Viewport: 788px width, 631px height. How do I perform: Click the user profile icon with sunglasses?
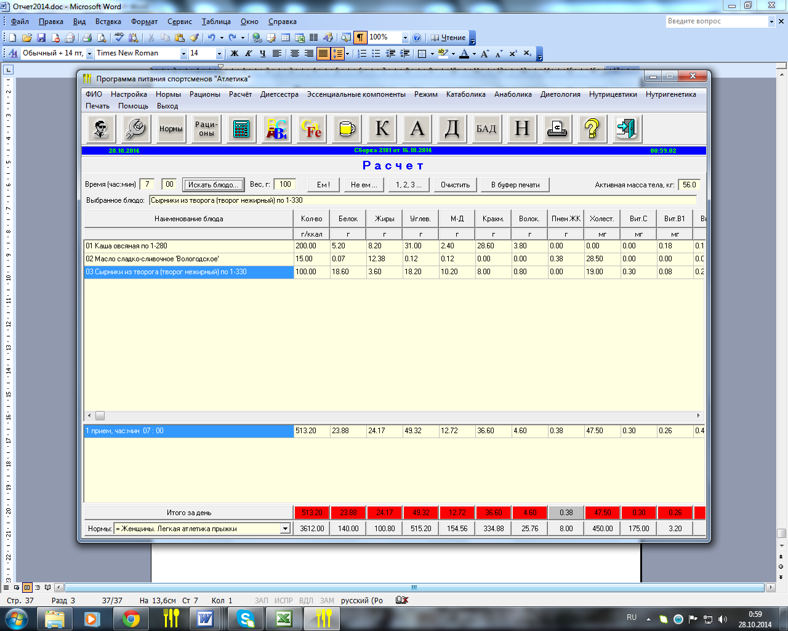(101, 129)
